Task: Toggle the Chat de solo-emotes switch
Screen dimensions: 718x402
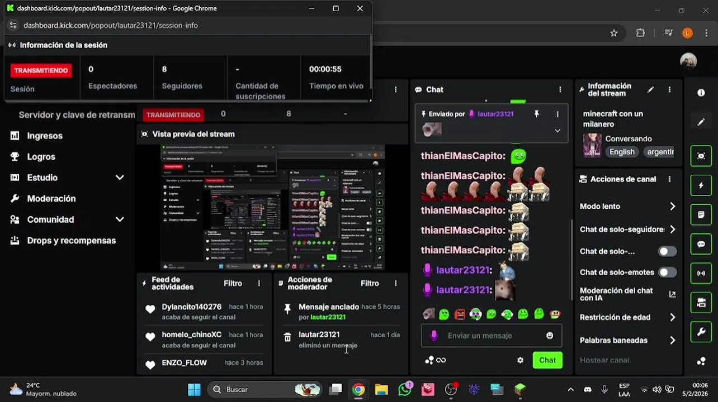Action: [667, 272]
